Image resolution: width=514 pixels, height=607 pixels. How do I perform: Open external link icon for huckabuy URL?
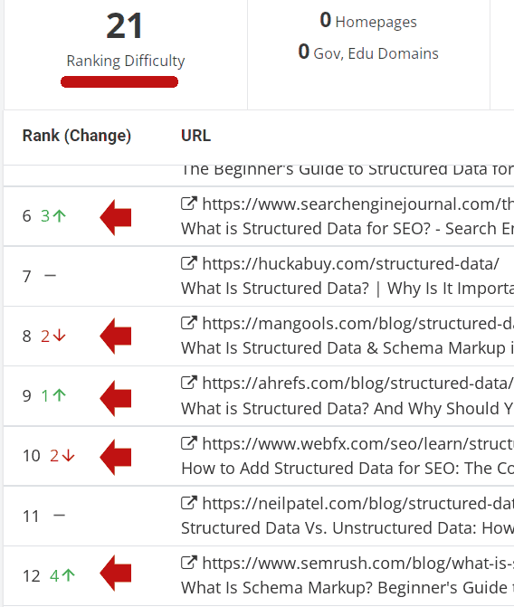[x=189, y=263]
